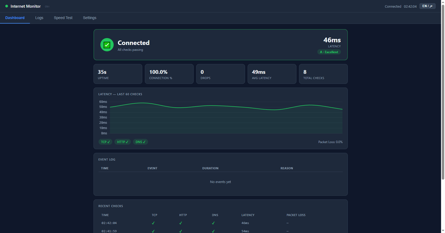
Task: Go to the Settings tab
Action: pyautogui.click(x=90, y=18)
